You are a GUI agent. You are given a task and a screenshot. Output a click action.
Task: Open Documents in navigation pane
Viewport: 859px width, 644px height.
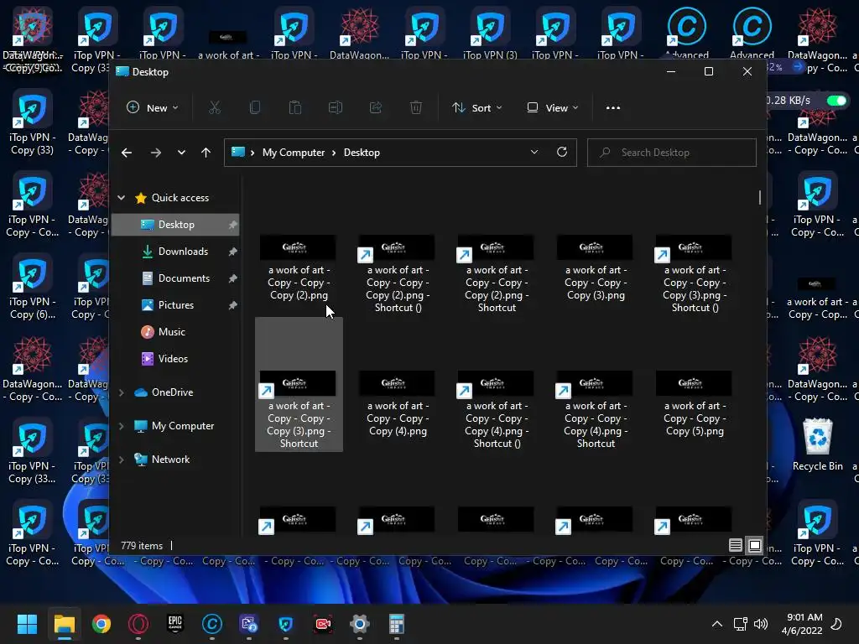175,278
